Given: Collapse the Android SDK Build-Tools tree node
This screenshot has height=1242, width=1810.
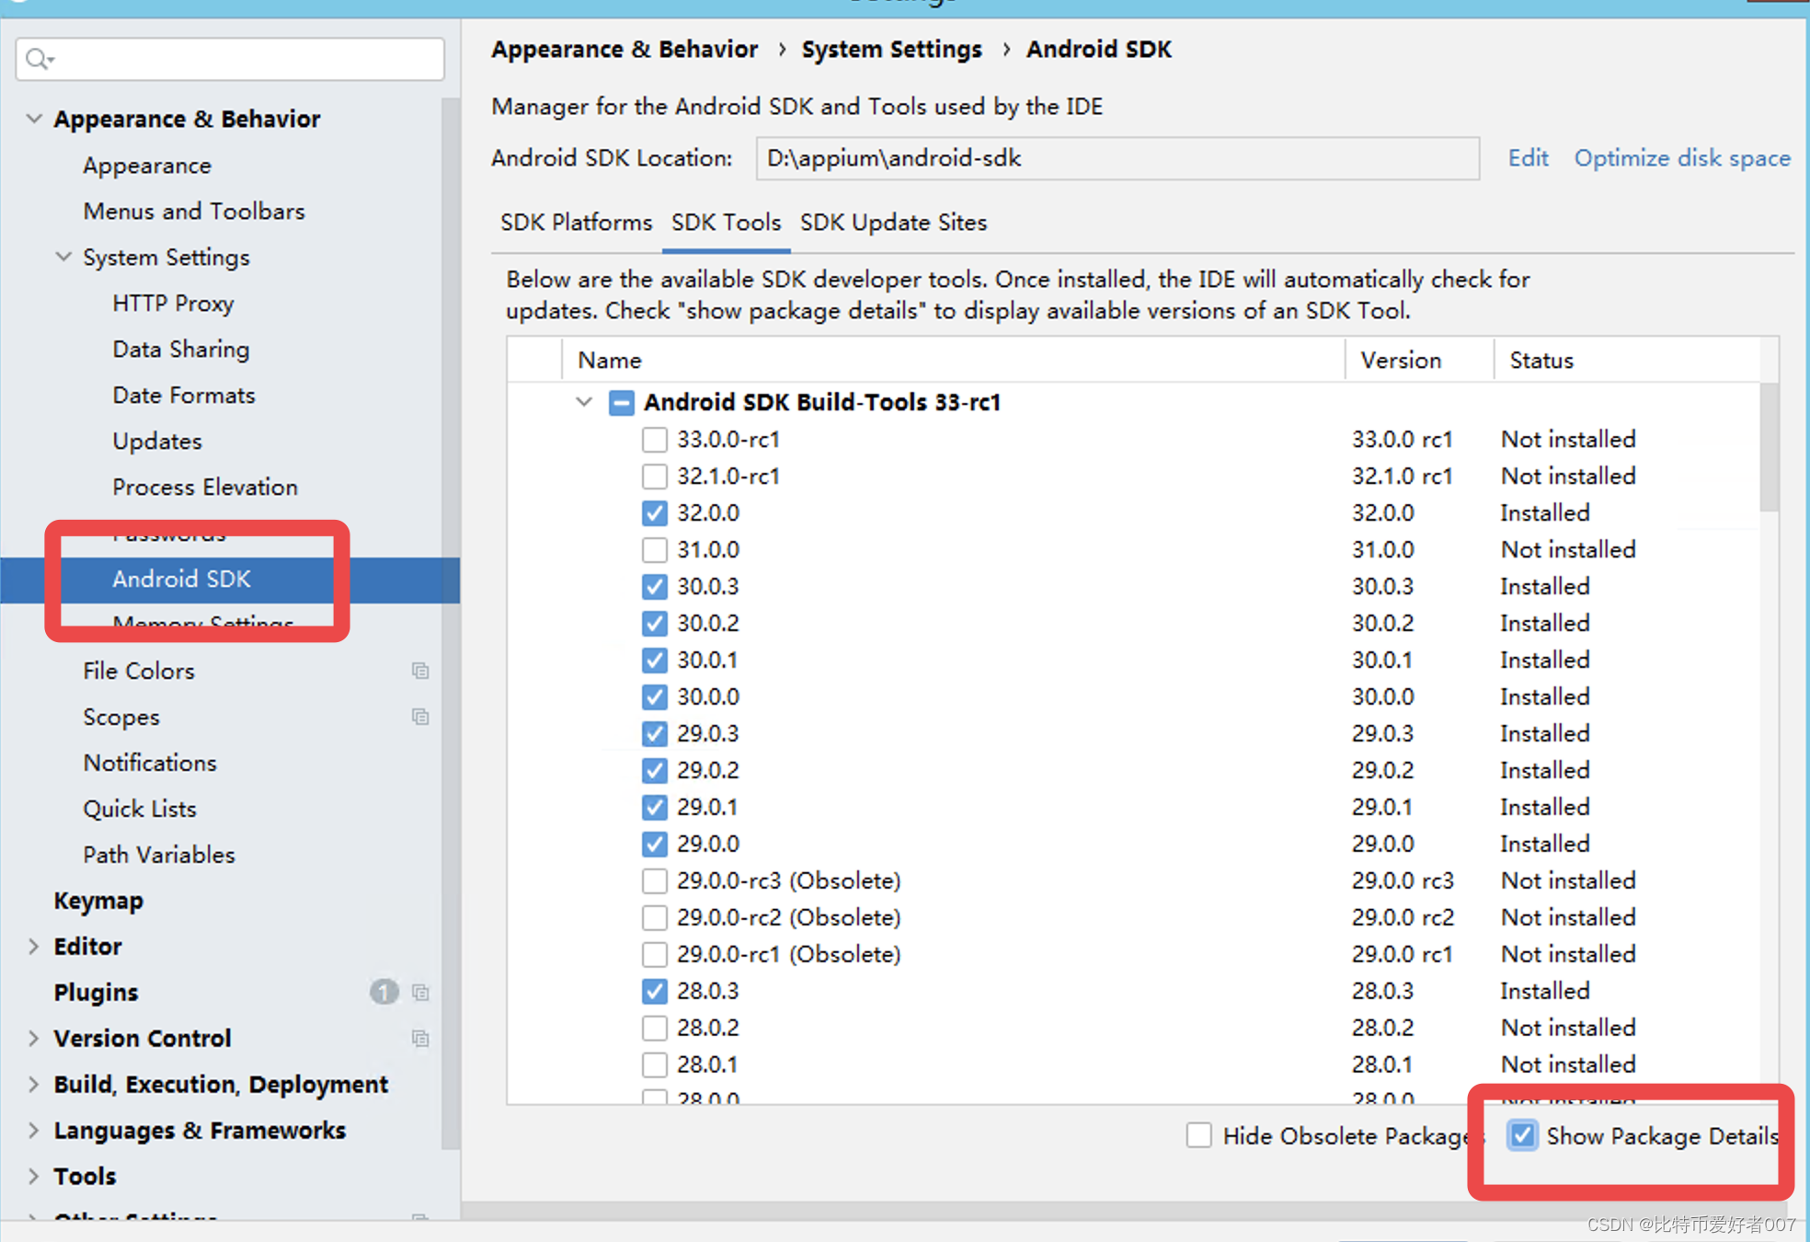Looking at the screenshot, I should pyautogui.click(x=584, y=402).
